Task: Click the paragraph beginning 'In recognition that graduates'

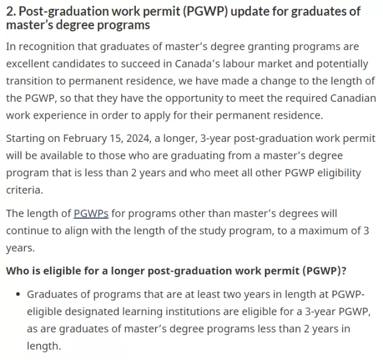Action: (191, 81)
